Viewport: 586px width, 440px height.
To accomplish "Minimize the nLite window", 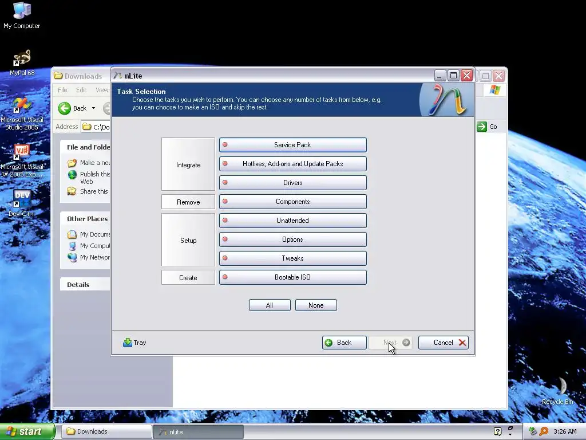I will click(x=440, y=76).
